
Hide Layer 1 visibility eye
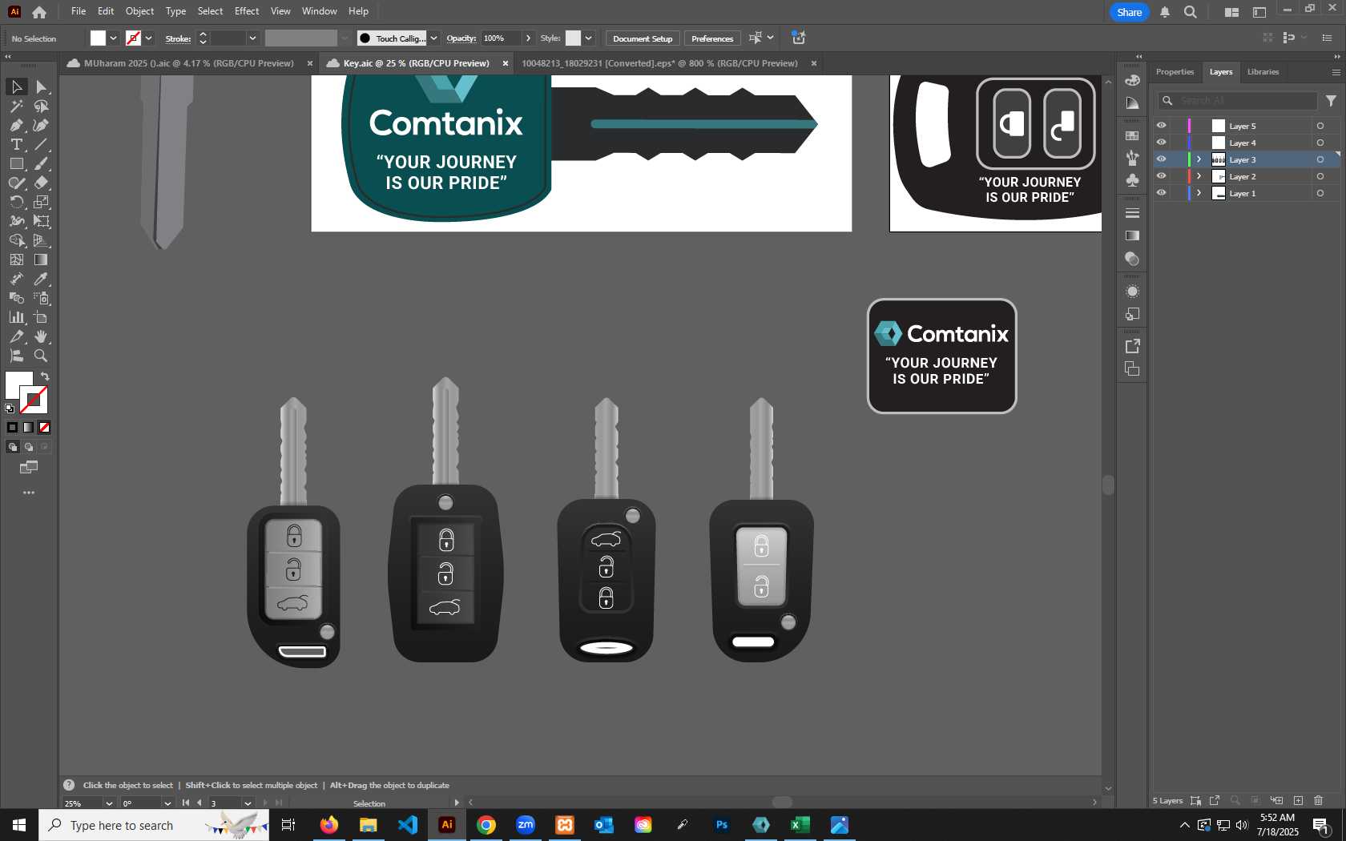[1161, 193]
